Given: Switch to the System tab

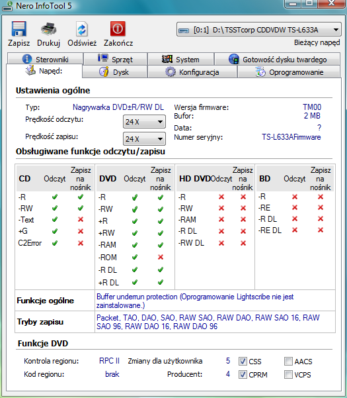Looking at the screenshot, I should click(181, 59).
